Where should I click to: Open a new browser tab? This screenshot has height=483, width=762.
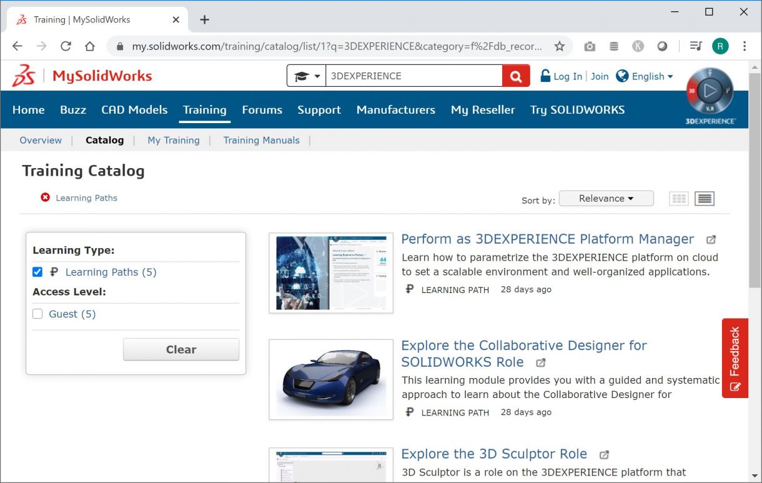click(204, 19)
